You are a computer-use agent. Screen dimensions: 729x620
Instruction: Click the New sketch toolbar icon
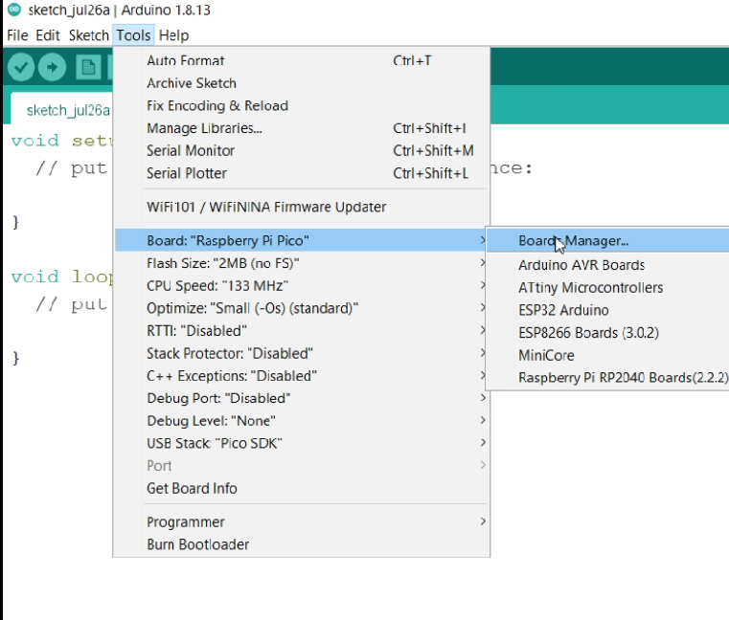[x=88, y=68]
